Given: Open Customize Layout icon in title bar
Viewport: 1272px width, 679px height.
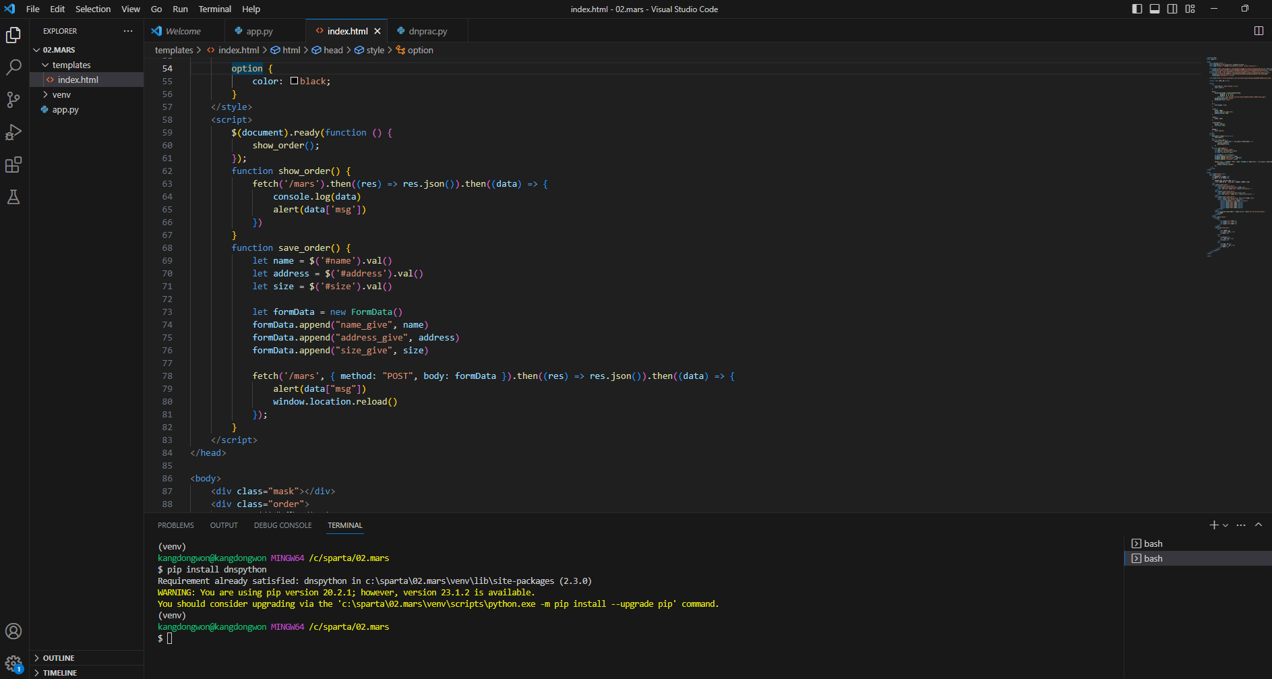Looking at the screenshot, I should pyautogui.click(x=1190, y=9).
